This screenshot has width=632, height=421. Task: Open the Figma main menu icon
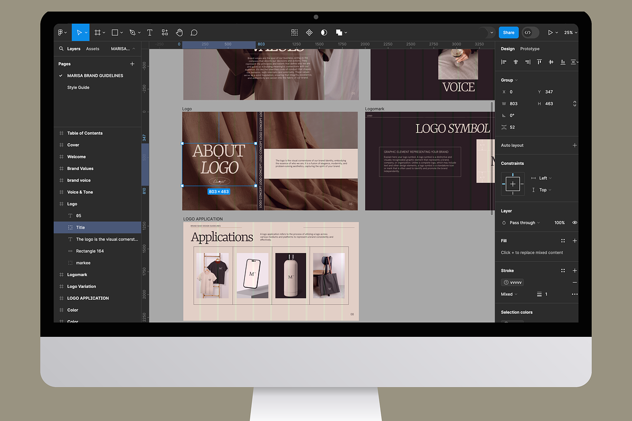[61, 33]
